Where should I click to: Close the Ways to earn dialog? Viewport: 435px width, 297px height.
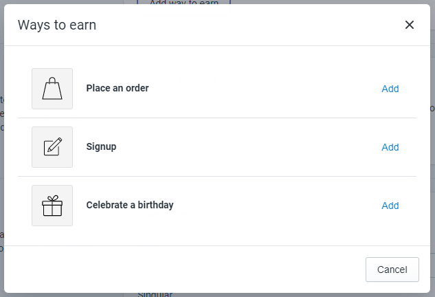(410, 25)
